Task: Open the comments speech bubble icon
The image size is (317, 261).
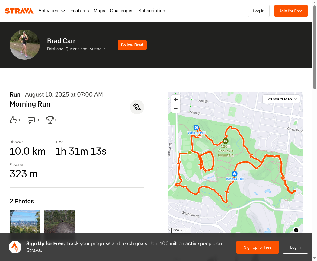Action: tap(31, 120)
